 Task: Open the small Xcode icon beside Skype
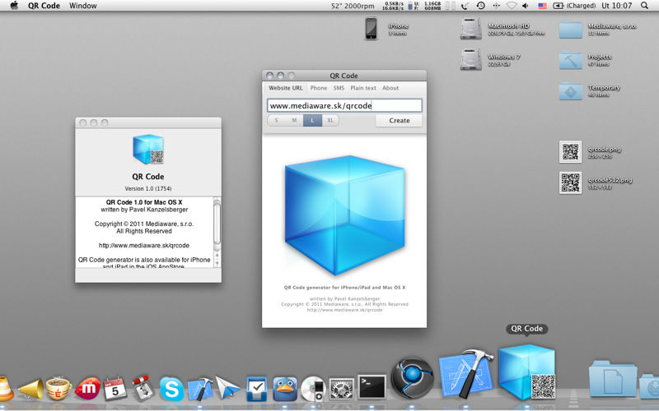coord(199,389)
